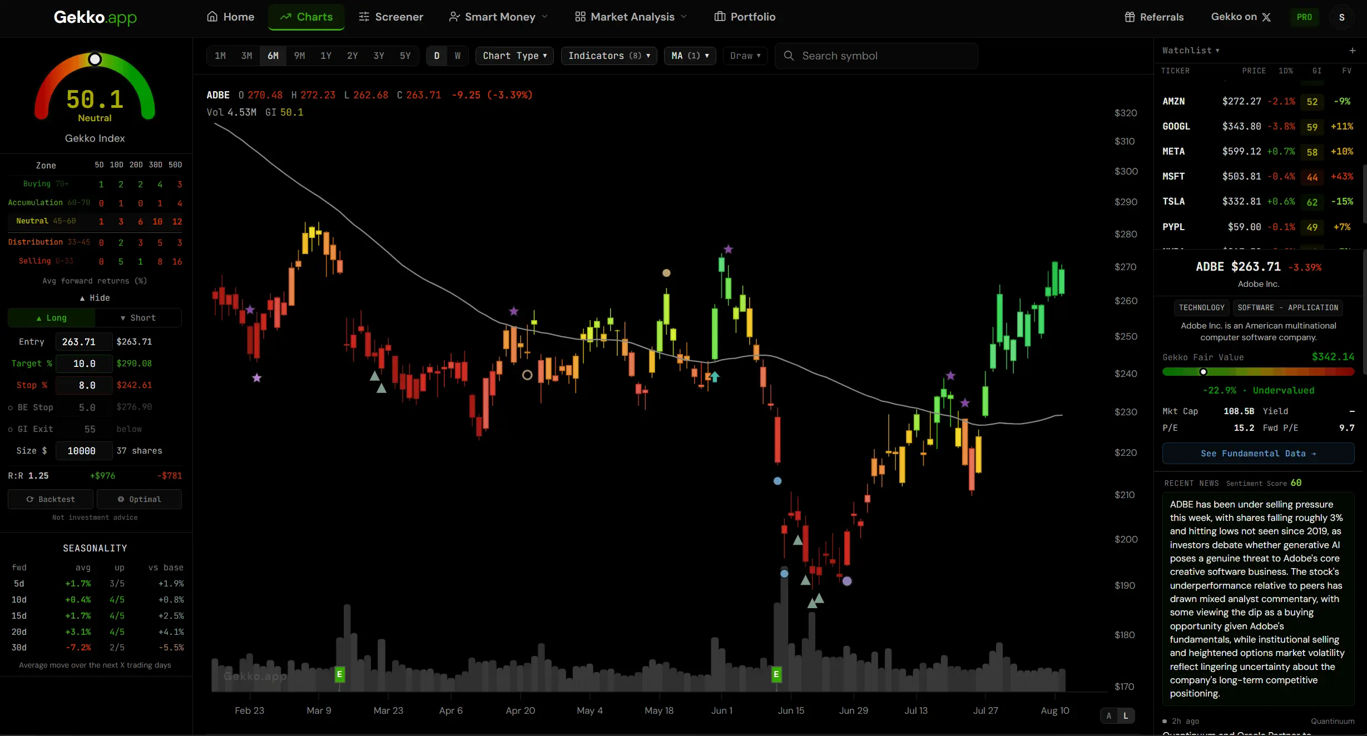This screenshot has height=736, width=1367.
Task: Click the Entry price input
Action: (x=84, y=342)
